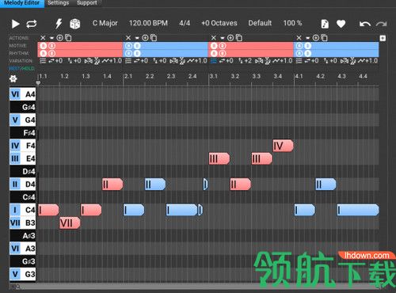Image resolution: width=396 pixels, height=293 pixels.
Task: Open the Settings tab
Action: pyautogui.click(x=58, y=3)
